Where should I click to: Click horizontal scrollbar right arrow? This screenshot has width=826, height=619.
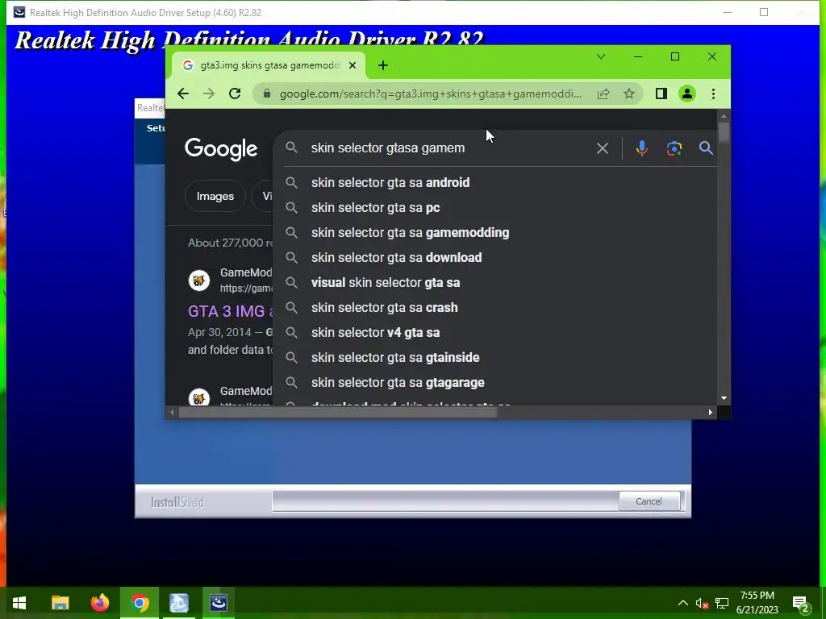[x=711, y=413]
